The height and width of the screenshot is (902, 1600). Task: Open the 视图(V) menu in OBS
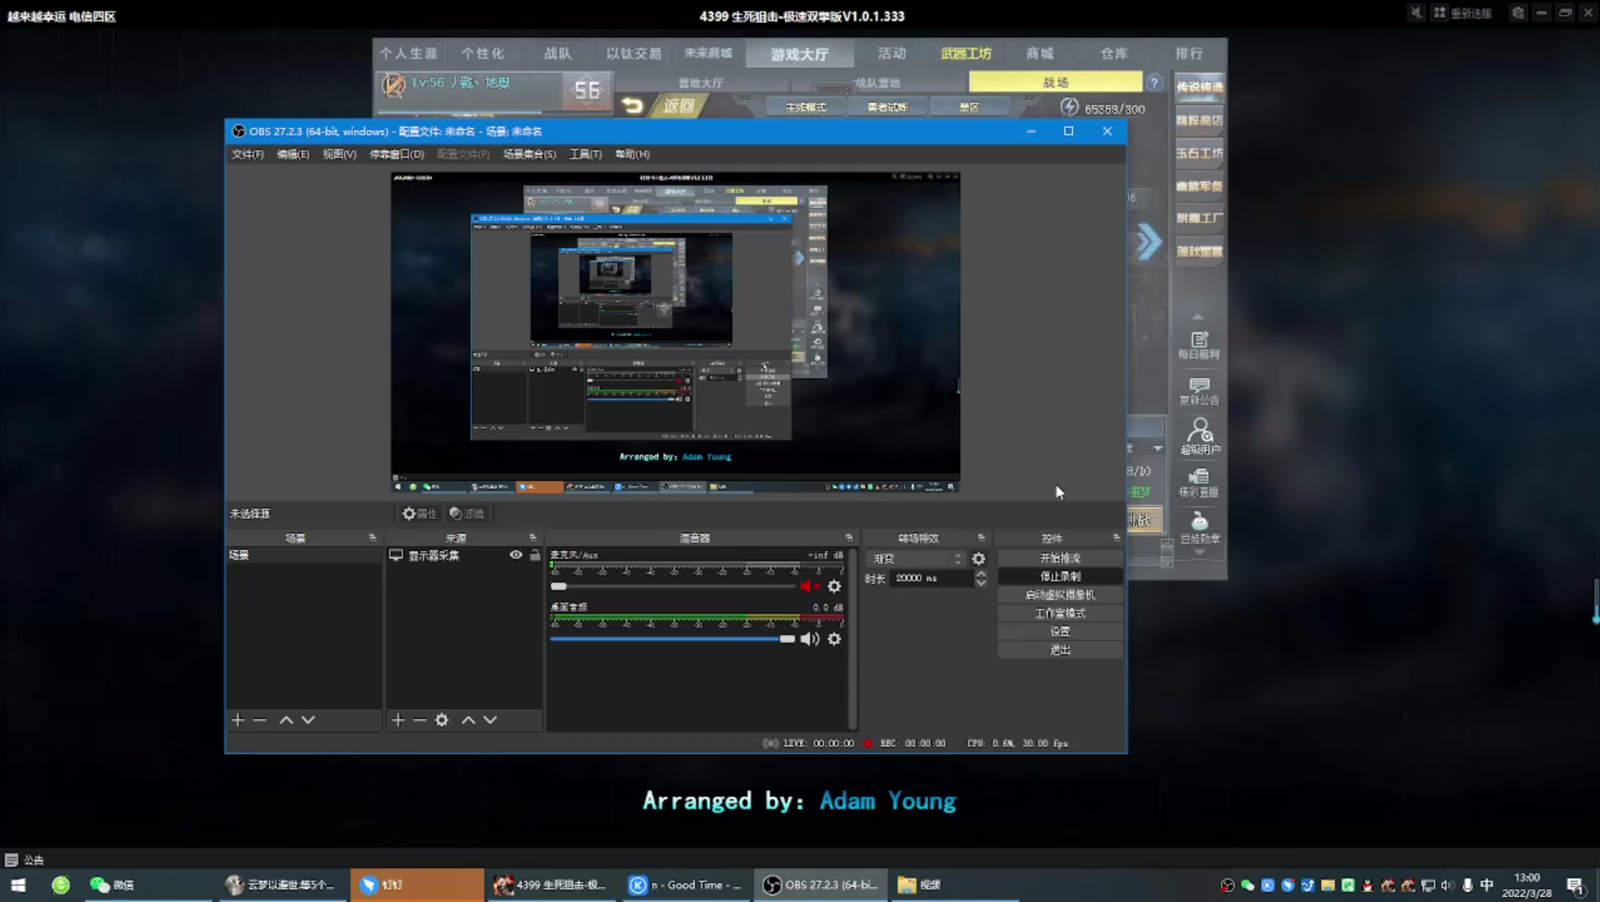pos(340,155)
